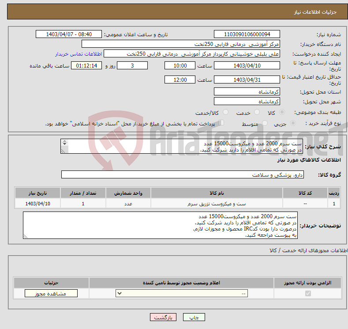348x329 pixels.
Task: Toggle the mandatory permit checkbox
Action: (308, 294)
